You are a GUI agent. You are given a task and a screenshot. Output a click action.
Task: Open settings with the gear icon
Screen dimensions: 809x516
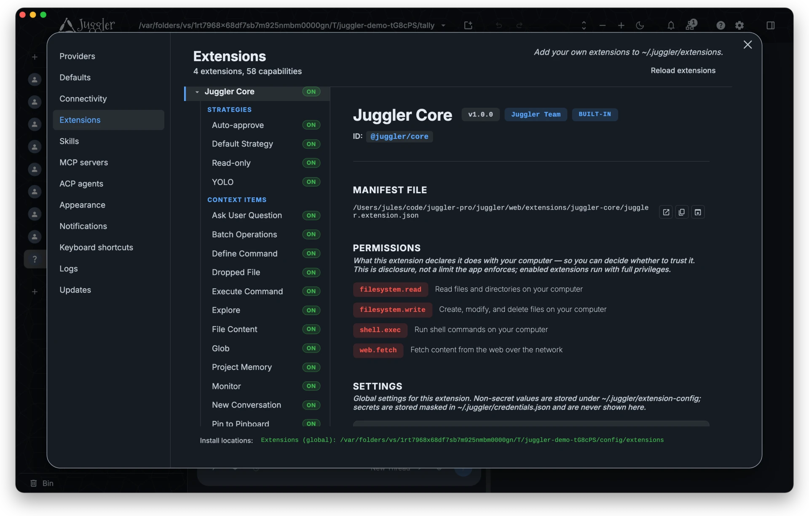(739, 25)
